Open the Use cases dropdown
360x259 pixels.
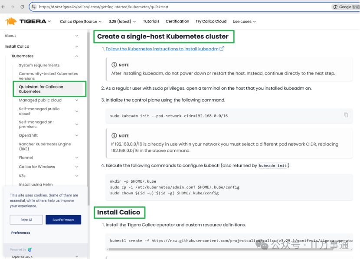point(244,21)
